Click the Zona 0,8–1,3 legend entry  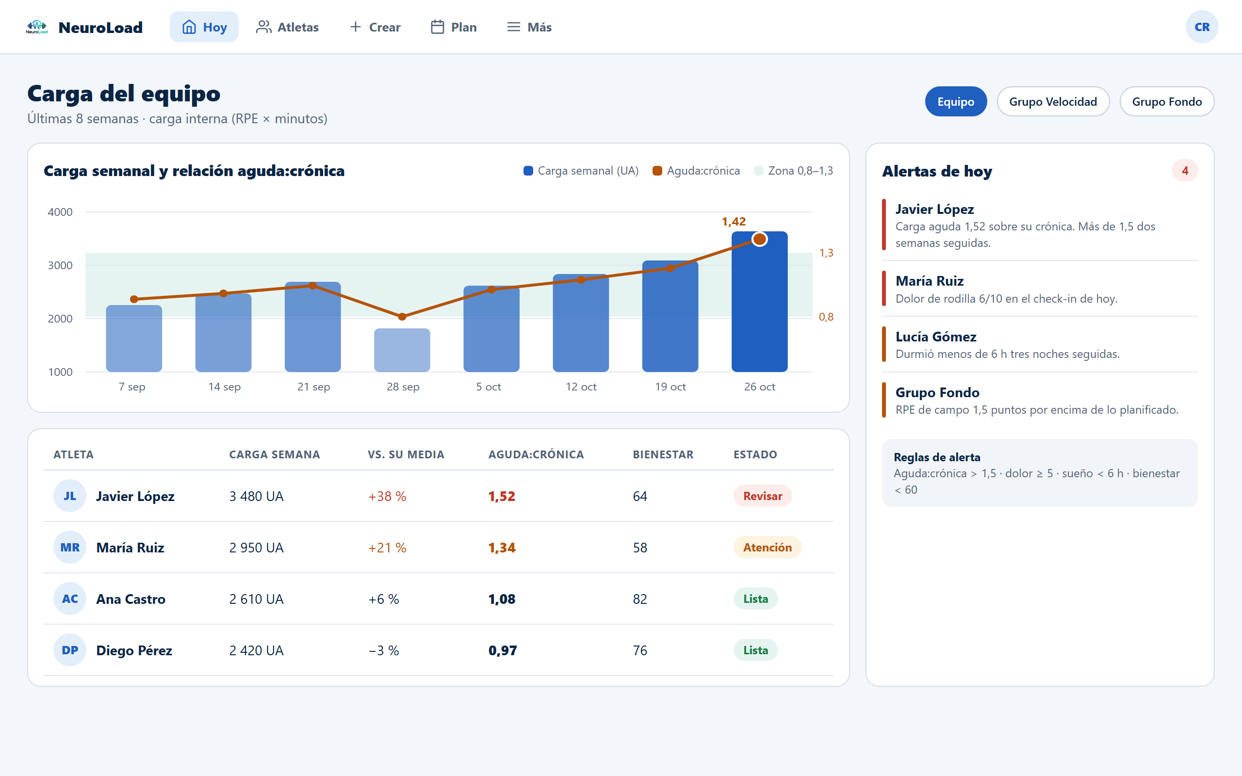793,171
